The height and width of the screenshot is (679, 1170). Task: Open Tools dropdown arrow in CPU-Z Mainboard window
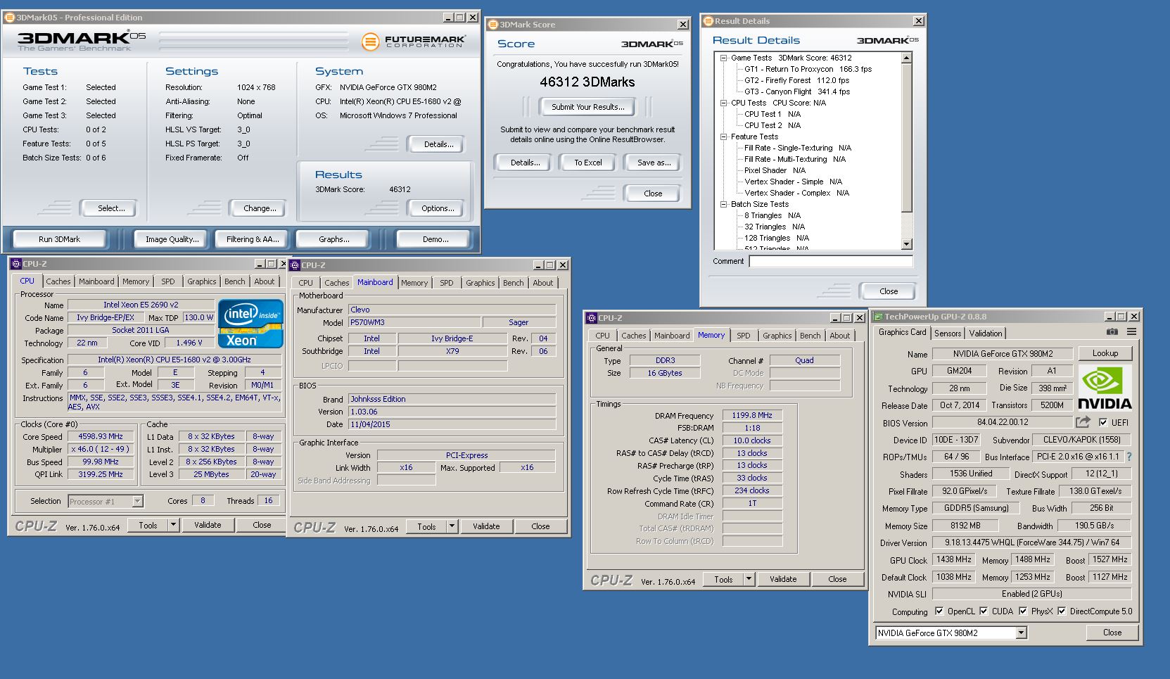tap(452, 526)
